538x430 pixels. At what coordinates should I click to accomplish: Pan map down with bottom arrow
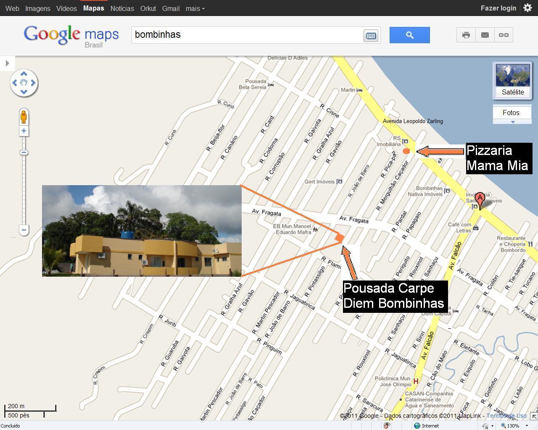pyautogui.click(x=24, y=92)
